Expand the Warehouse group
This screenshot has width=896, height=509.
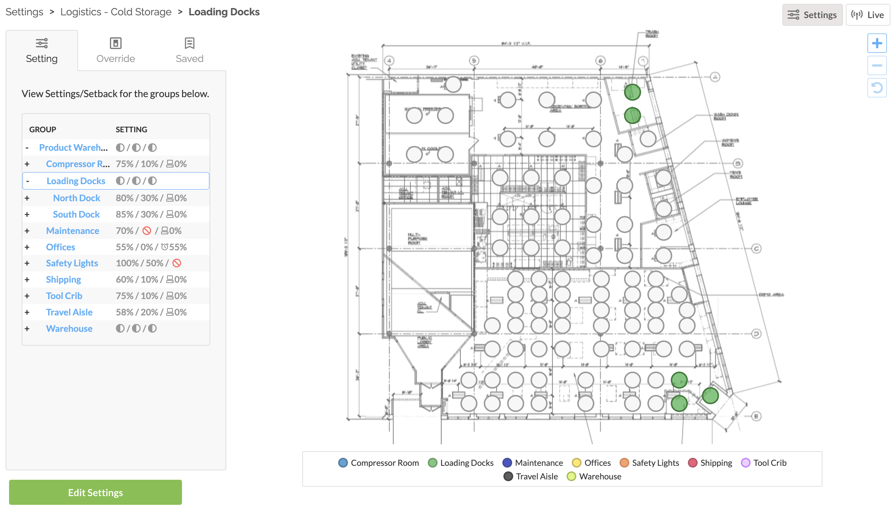[x=27, y=329]
